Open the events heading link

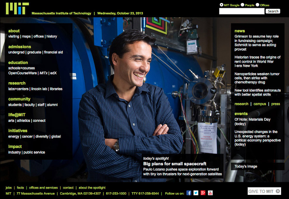coord(241,114)
